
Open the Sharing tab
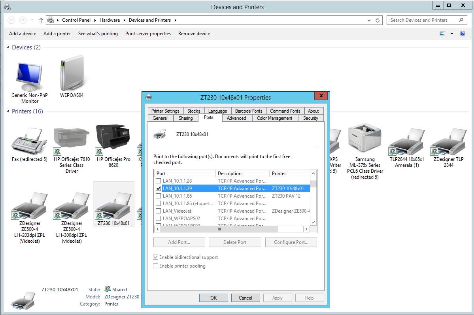(x=186, y=118)
